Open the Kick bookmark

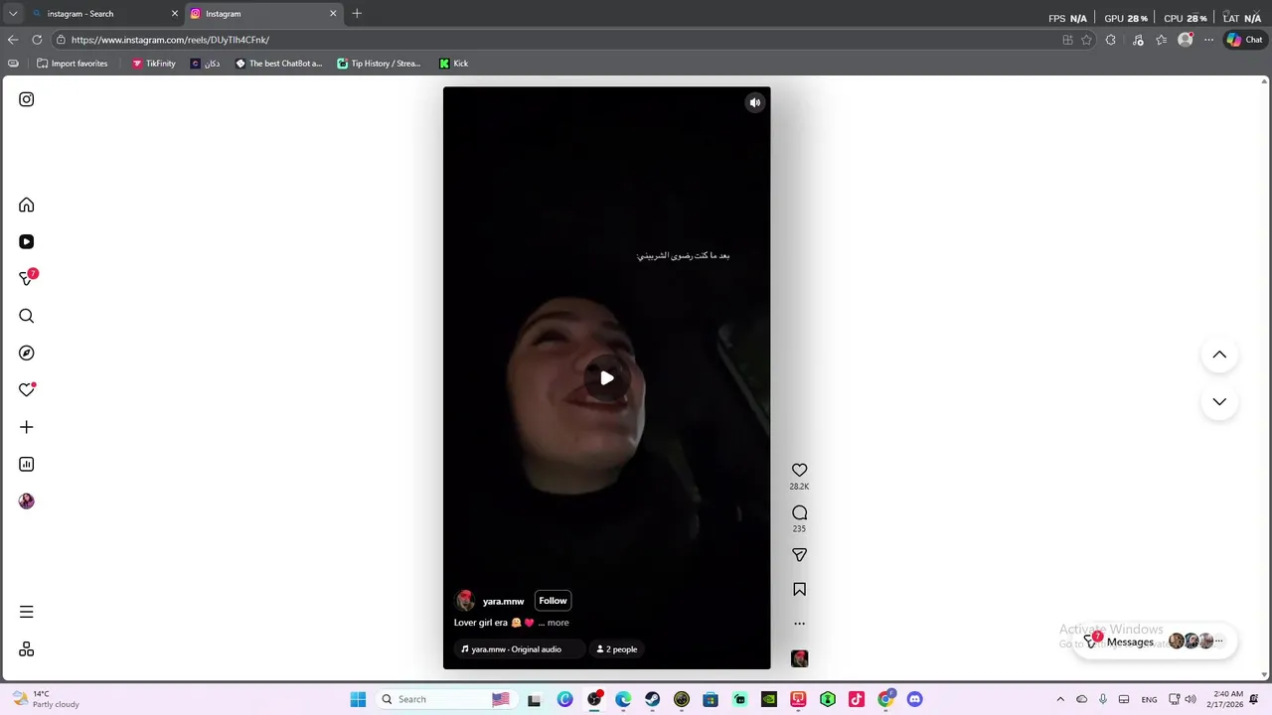(453, 64)
